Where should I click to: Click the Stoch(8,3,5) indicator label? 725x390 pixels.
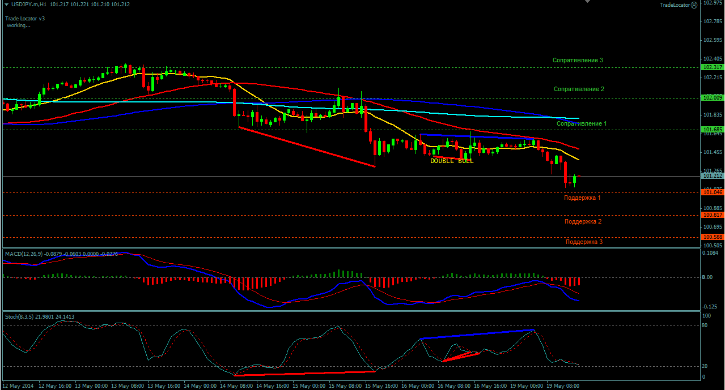(20, 316)
